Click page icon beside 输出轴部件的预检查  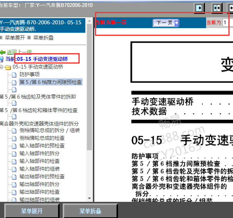coord(14,177)
